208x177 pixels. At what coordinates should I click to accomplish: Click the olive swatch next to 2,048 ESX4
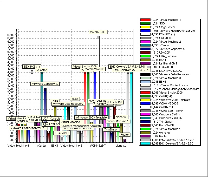[145, 60]
